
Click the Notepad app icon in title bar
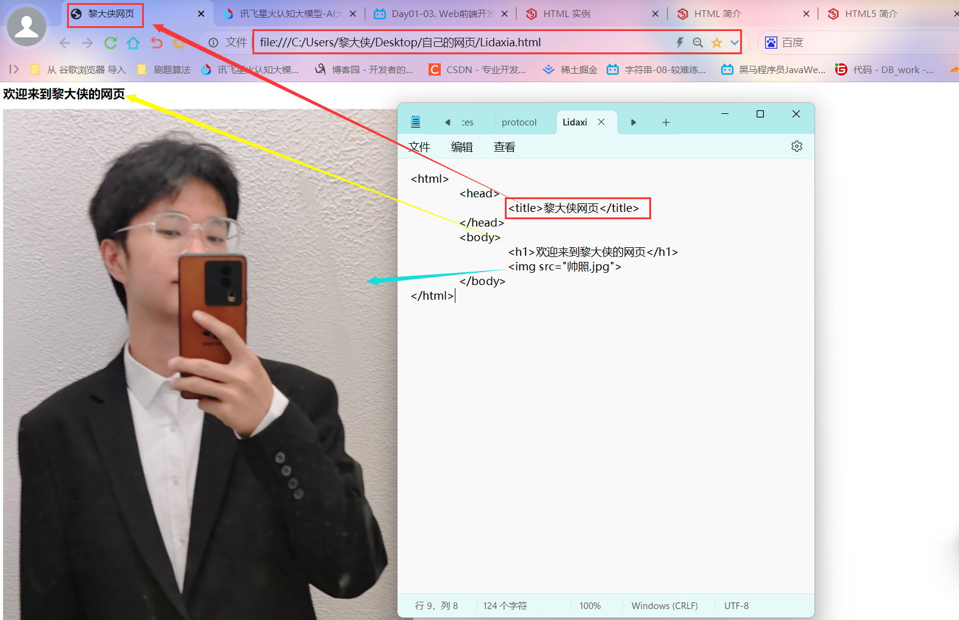(416, 122)
